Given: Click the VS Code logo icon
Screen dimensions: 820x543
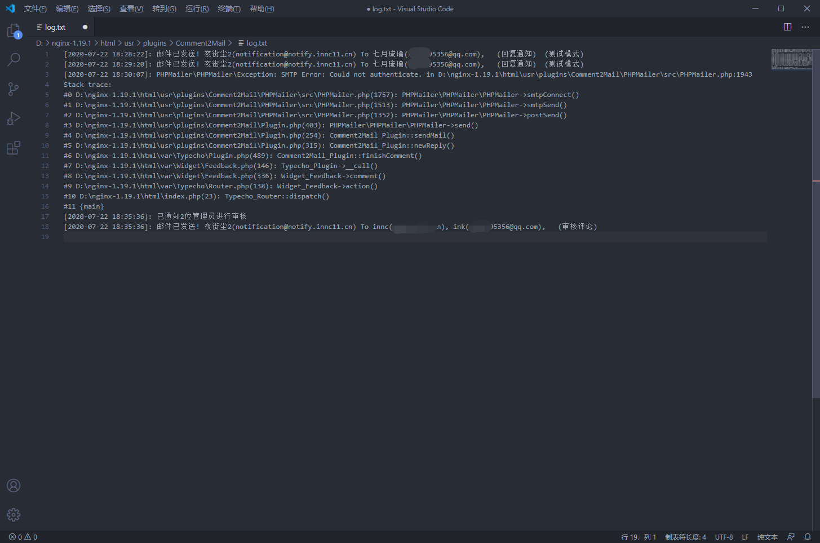Looking at the screenshot, I should click(10, 8).
